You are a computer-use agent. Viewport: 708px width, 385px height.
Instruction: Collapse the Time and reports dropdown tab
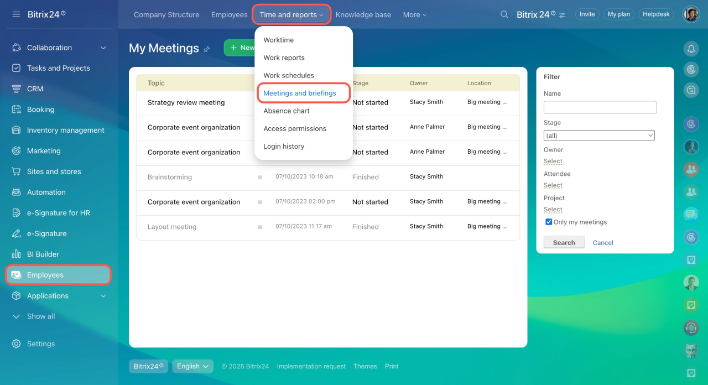tap(291, 15)
